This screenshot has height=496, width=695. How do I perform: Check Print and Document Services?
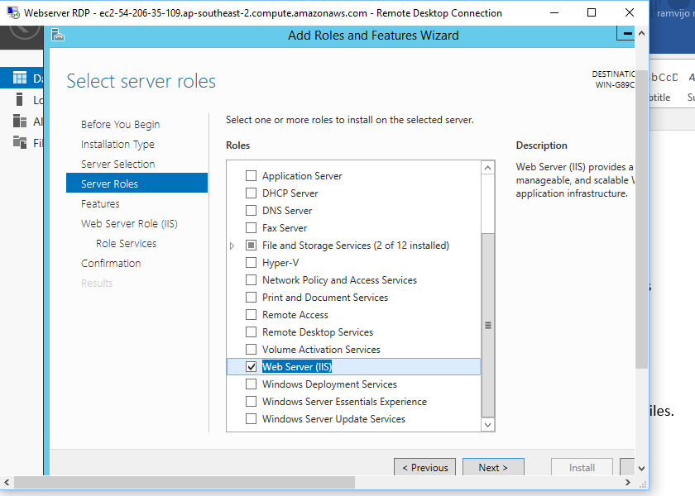coord(251,297)
